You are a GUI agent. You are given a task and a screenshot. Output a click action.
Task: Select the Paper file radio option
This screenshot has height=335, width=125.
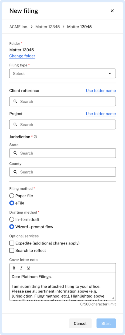[12, 196]
